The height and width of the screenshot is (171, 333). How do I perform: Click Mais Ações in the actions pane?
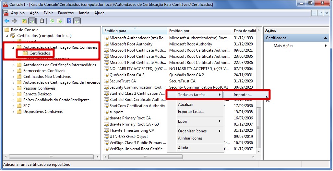283,46
